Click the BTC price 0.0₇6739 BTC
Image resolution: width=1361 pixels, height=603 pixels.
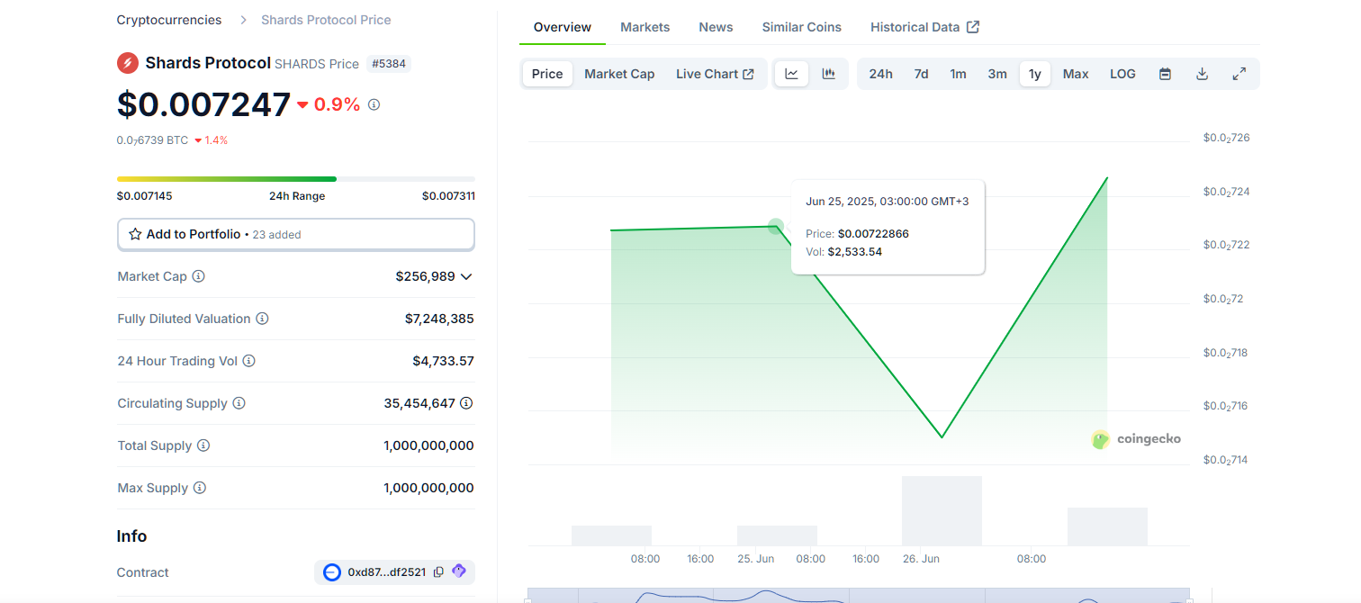153,140
